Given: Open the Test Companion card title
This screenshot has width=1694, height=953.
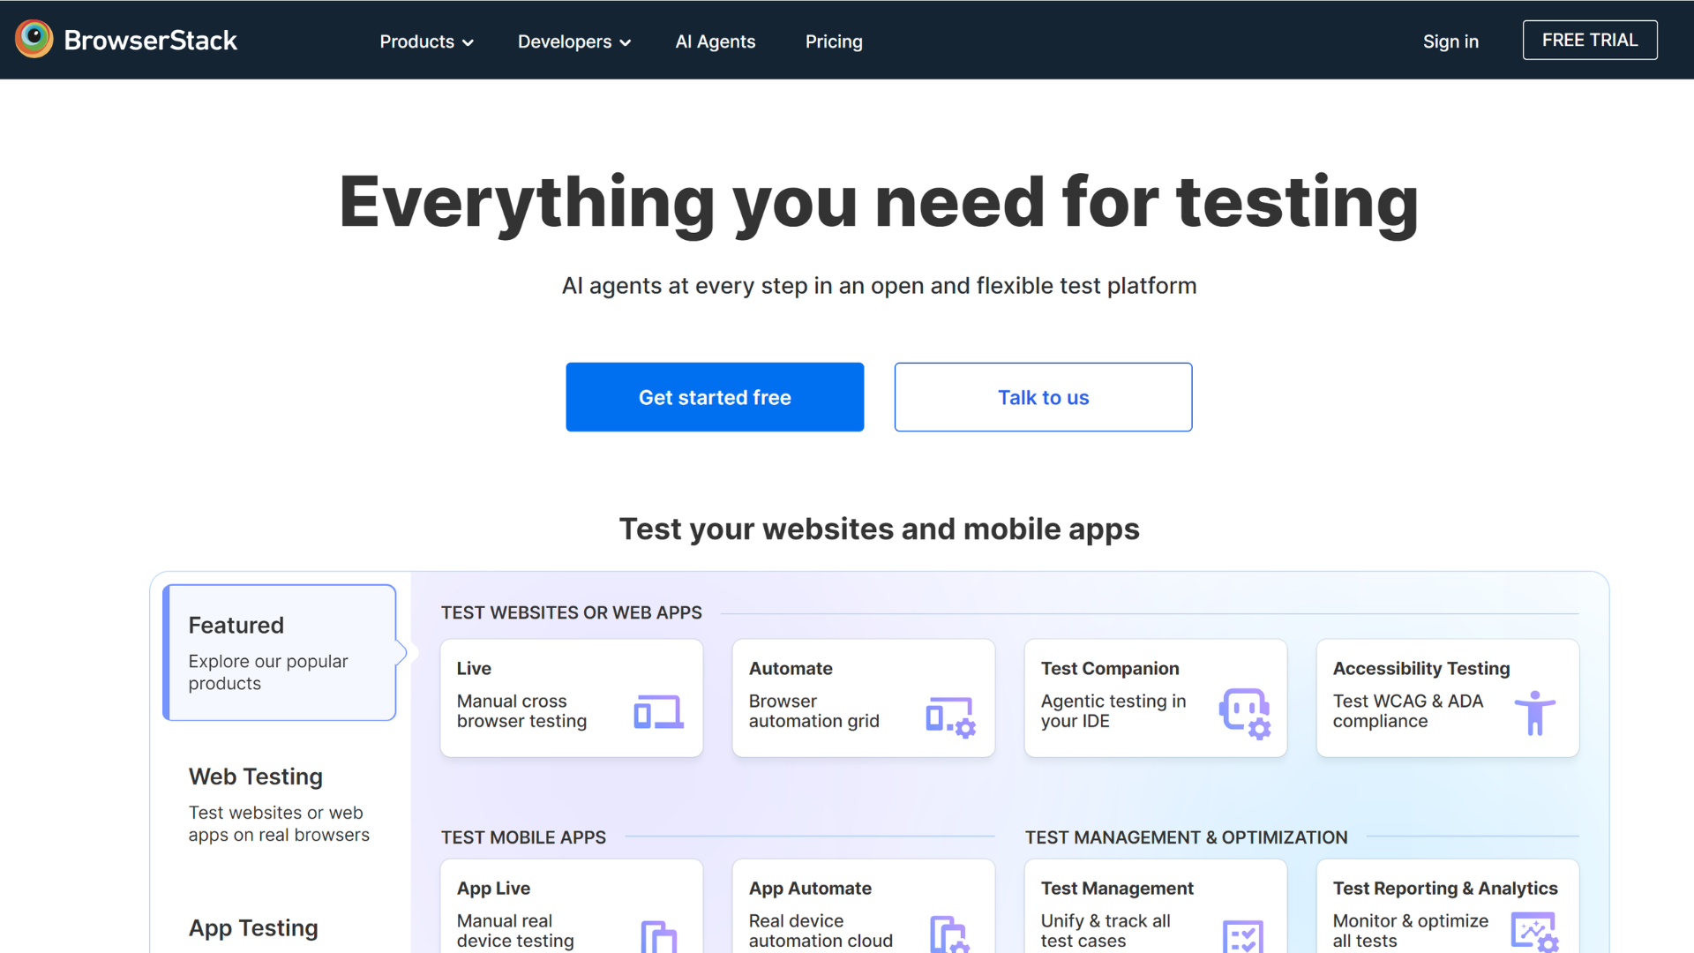Looking at the screenshot, I should [x=1110, y=668].
